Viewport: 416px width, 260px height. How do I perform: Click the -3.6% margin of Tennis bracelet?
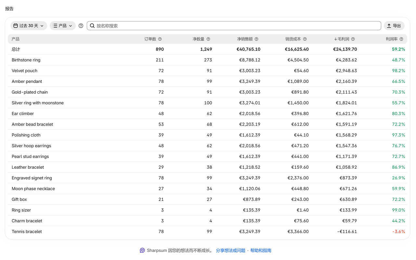point(398,231)
